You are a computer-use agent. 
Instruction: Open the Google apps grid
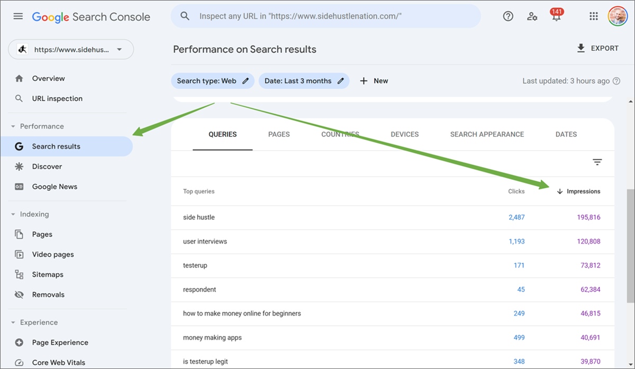594,16
